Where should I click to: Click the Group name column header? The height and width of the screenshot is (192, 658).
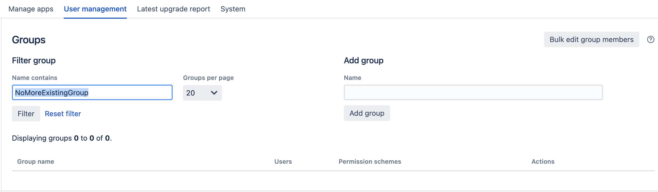[x=36, y=161]
